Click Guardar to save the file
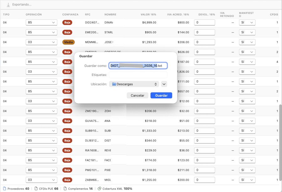The height and width of the screenshot is (192, 282). (161, 96)
